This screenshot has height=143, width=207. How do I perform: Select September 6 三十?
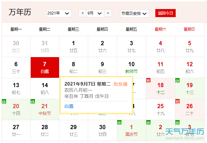pos(16,67)
